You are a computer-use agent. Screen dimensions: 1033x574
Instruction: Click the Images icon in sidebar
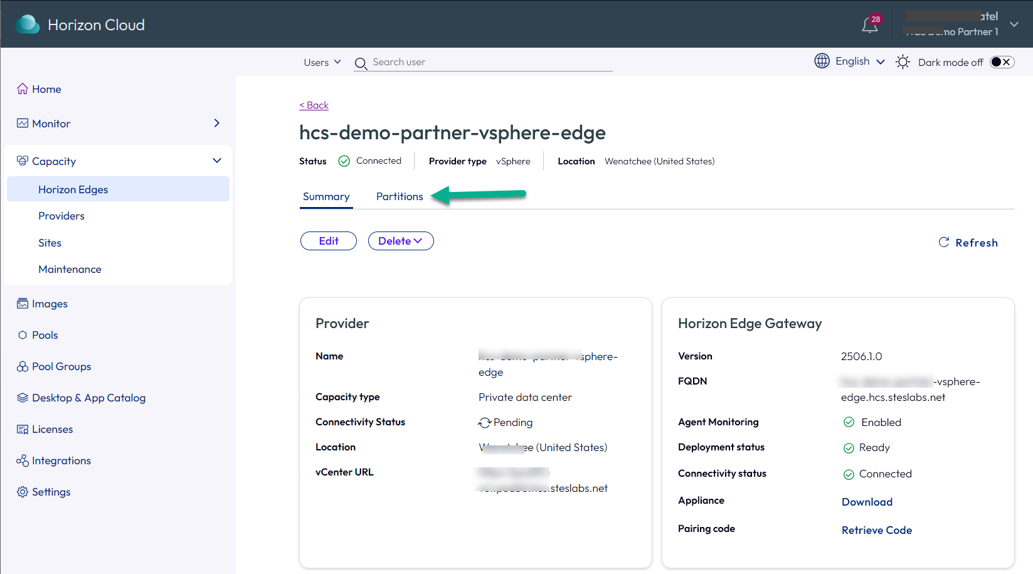click(23, 304)
